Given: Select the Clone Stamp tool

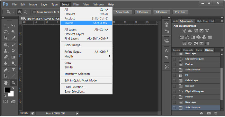Looking at the screenshot, I should click(x=5, y=51).
